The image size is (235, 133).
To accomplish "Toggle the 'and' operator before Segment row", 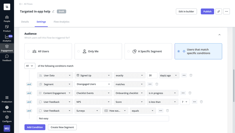I will (29, 84).
